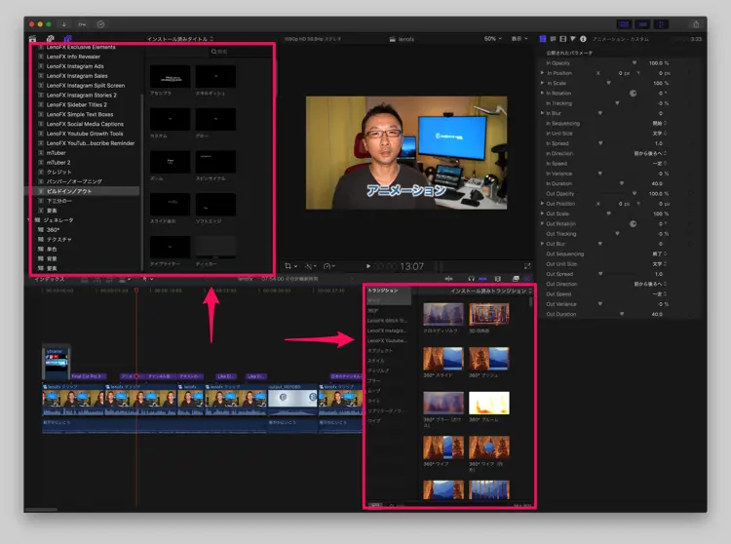The width and height of the screenshot is (731, 544).
Task: Click the import media arrow button
Action: click(x=64, y=23)
